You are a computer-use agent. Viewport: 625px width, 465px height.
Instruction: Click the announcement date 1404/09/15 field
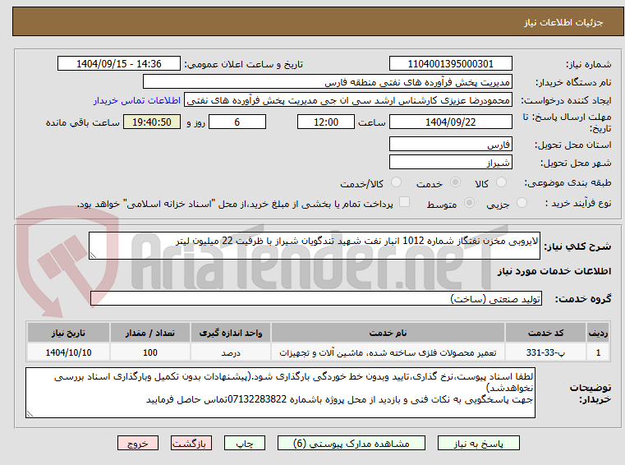pyautogui.click(x=119, y=63)
